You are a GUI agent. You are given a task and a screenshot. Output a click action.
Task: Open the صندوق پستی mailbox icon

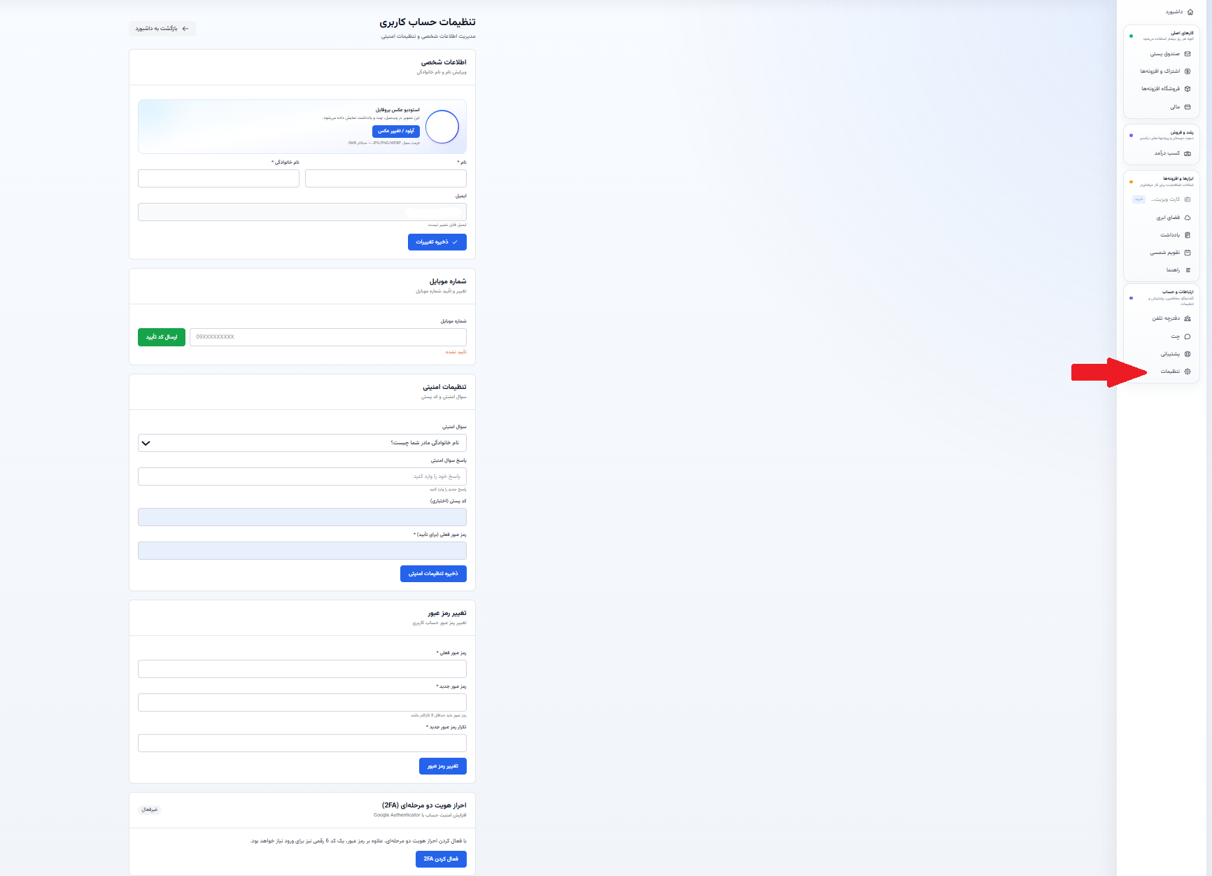[x=1188, y=54]
